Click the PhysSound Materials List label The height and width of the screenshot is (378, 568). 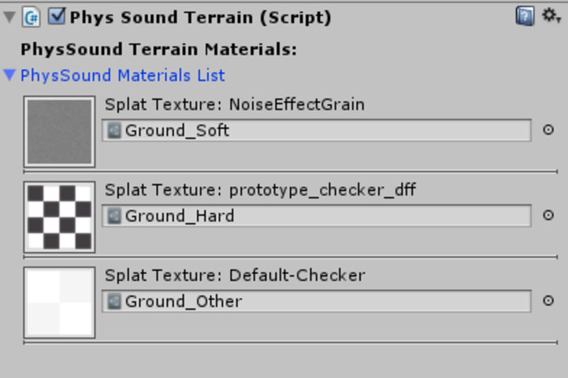pyautogui.click(x=123, y=76)
